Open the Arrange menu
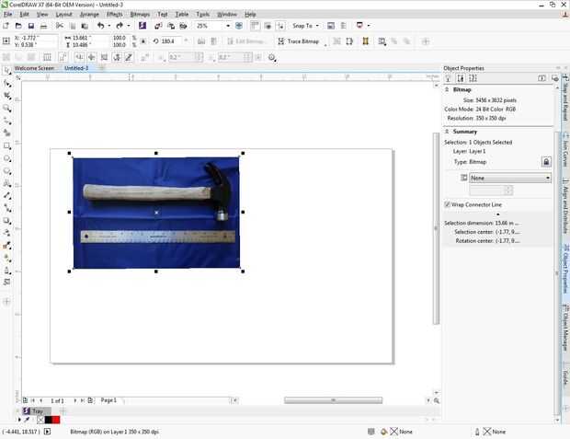Screen dimensions: 570x439 coord(89,14)
